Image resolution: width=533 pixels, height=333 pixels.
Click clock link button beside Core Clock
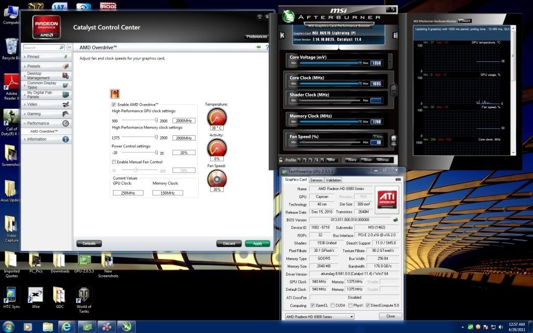click(394, 89)
